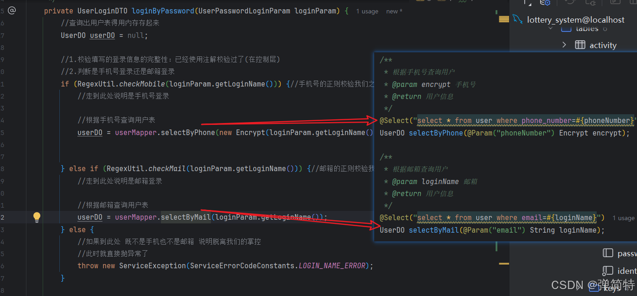The width and height of the screenshot is (637, 296).
Task: Click highlighted selectByMail call in editor
Action: (x=186, y=217)
